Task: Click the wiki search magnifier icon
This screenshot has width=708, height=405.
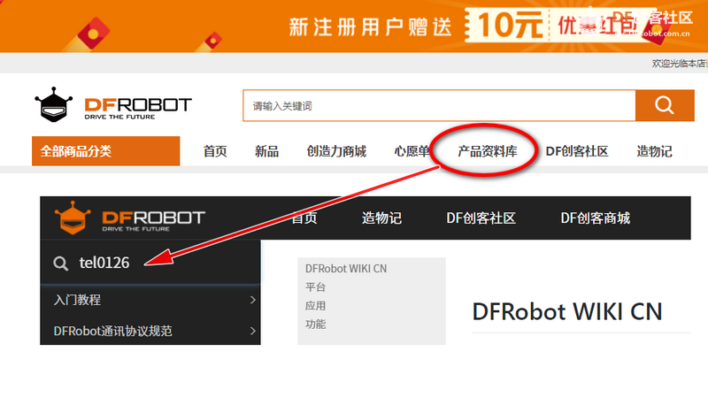Action: click(x=60, y=263)
